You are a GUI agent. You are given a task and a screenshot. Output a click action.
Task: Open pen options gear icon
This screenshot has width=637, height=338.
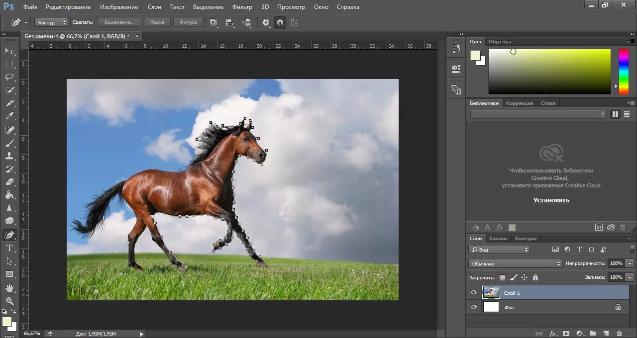point(266,22)
